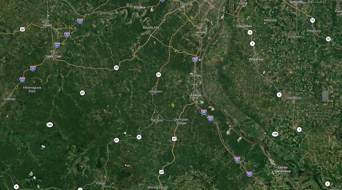Click the Olympian Village label
The image size is (342, 190).
click(181, 121)
